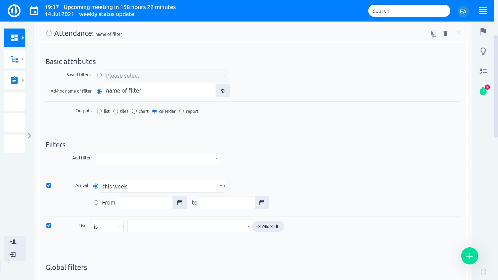This screenshot has height=280, width=498.
Task: Open the flag icon in right panel
Action: [483, 31]
